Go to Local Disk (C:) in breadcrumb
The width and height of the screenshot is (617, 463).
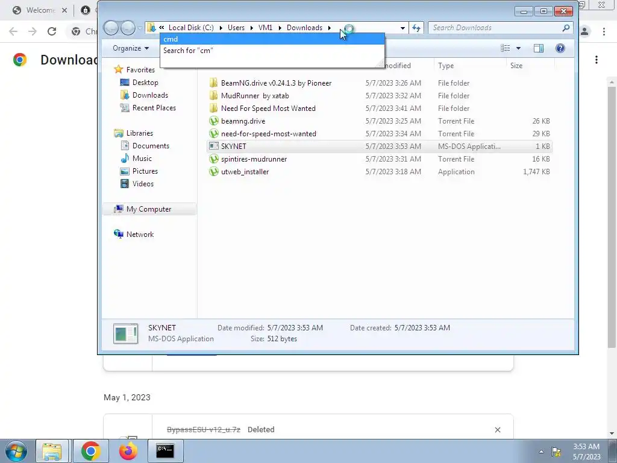pos(191,28)
